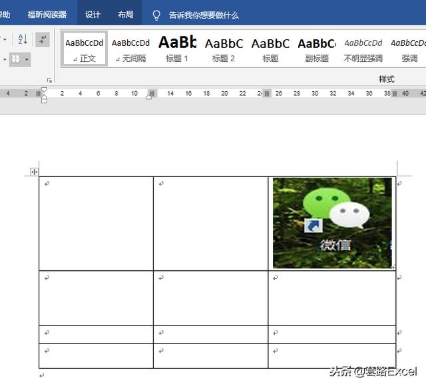Screen dimensions: 426x386
Task: Switch to the 布局 (Layout) tab
Action: [125, 15]
